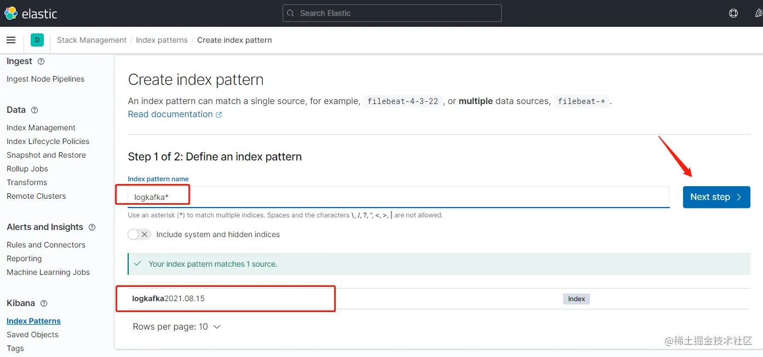The height and width of the screenshot is (357, 763).
Task: Focus the Search Elastic box
Action: click(392, 13)
